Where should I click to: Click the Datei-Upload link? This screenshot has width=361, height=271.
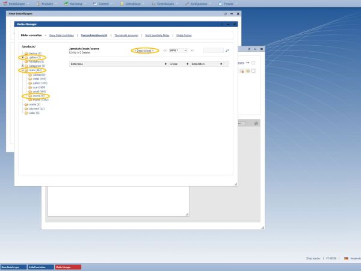coord(145,51)
